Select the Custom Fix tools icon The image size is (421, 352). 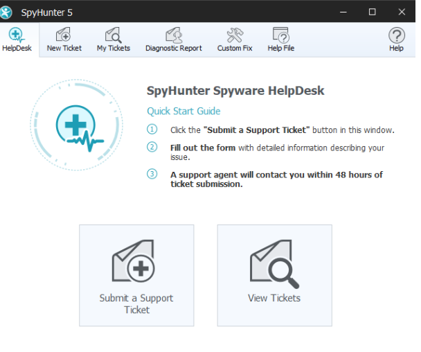[x=234, y=39]
